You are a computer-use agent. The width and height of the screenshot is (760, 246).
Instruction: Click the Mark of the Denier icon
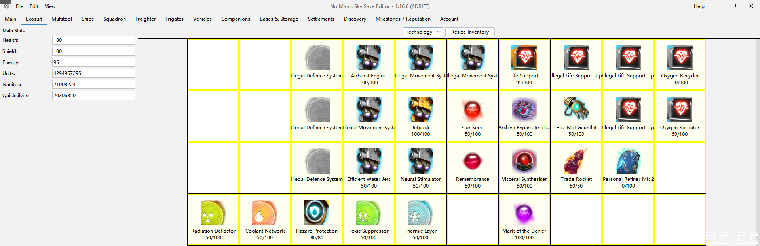pos(524,213)
